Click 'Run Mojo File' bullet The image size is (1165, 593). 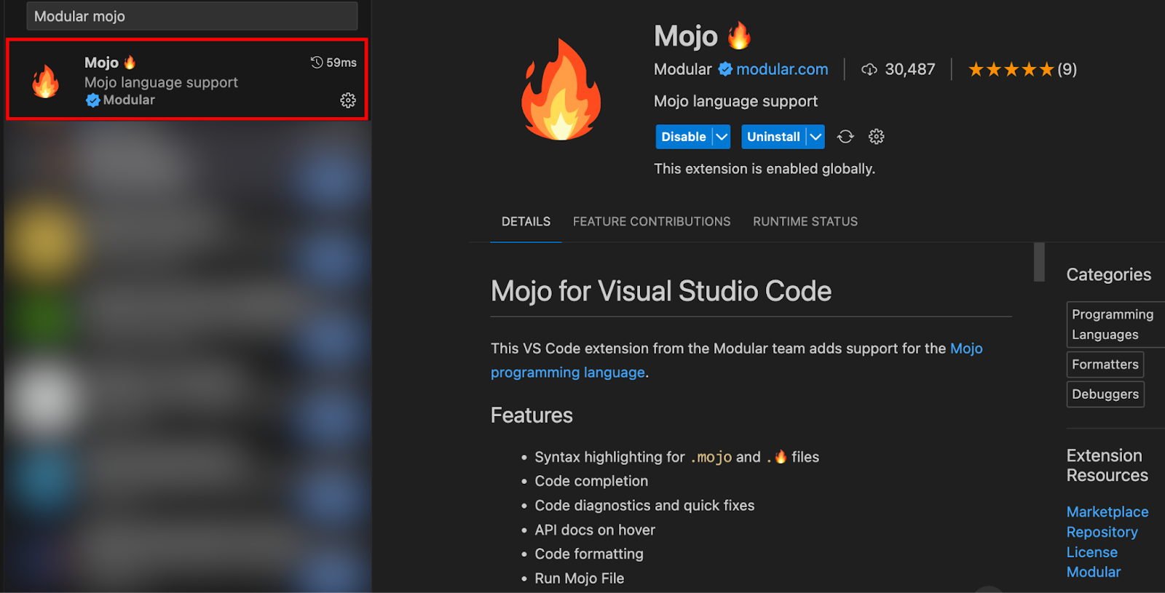(x=580, y=578)
